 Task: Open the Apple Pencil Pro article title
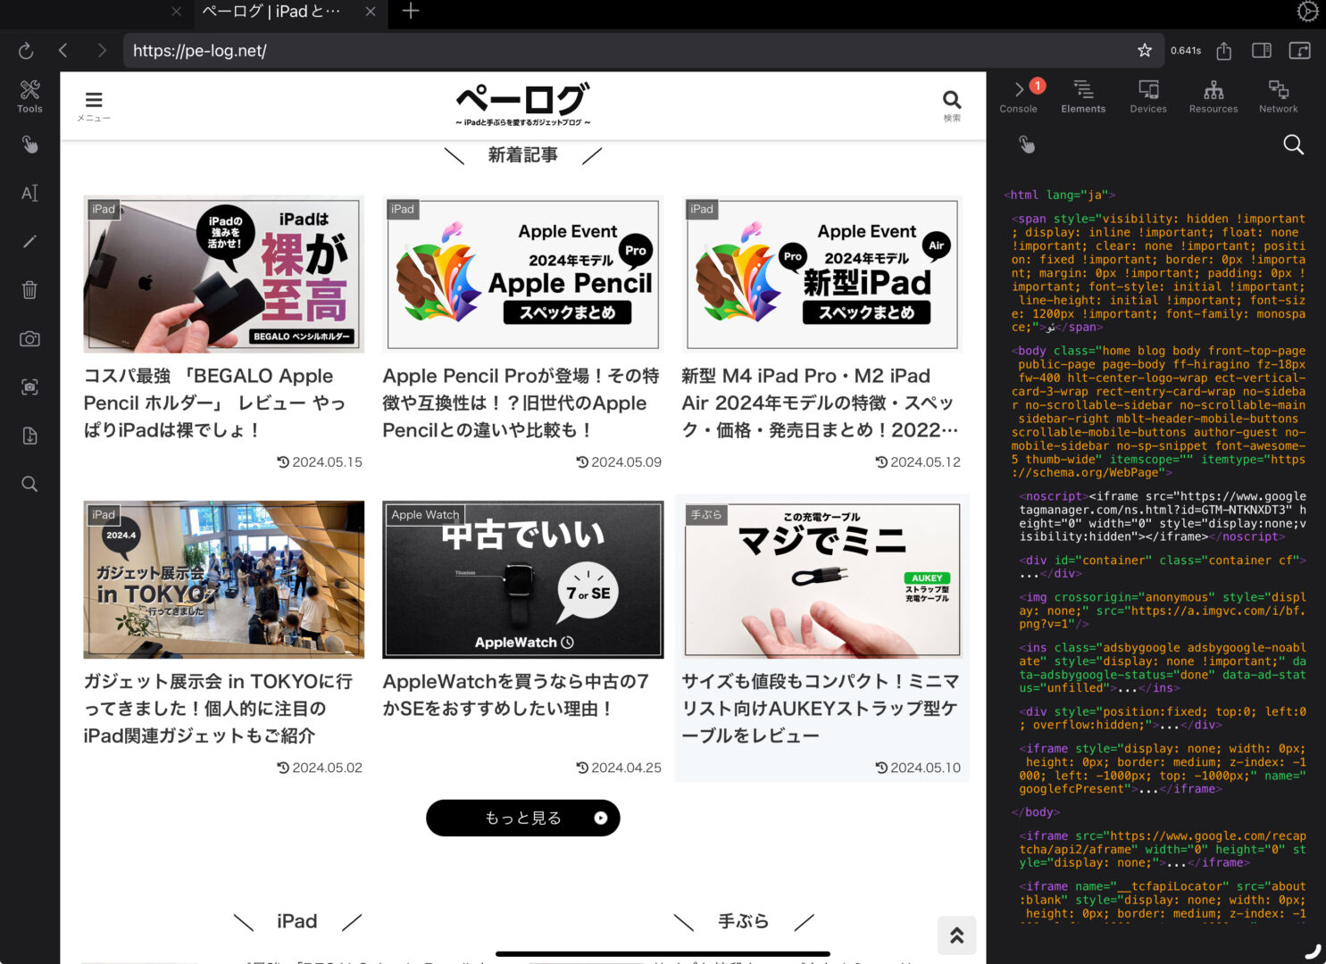coord(521,403)
